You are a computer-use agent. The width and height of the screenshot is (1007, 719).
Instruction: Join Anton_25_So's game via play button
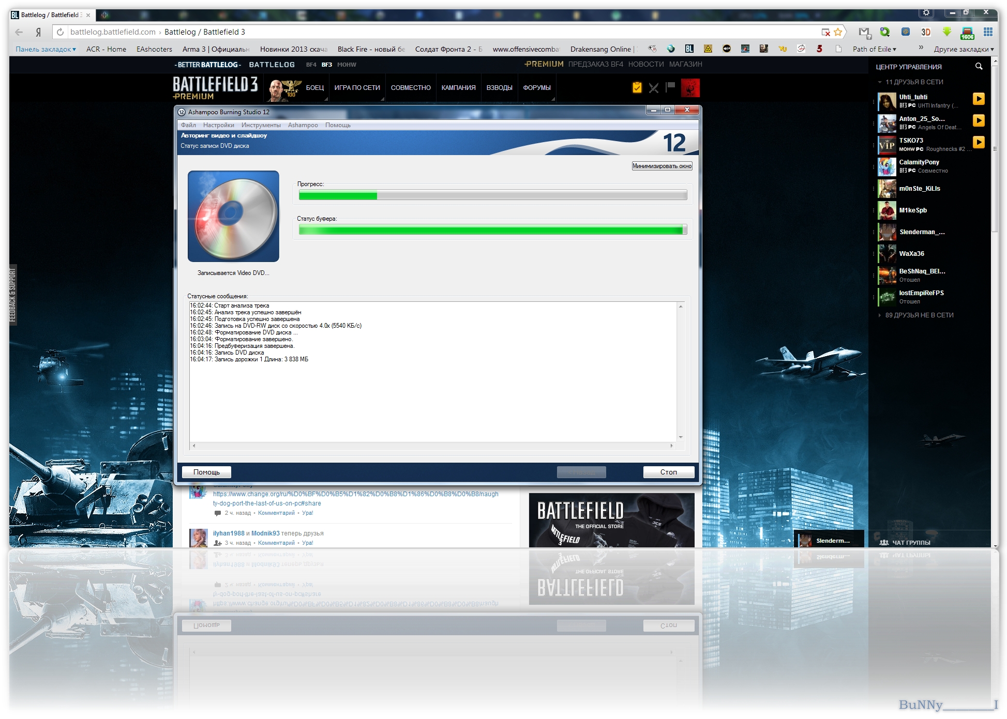coord(979,120)
